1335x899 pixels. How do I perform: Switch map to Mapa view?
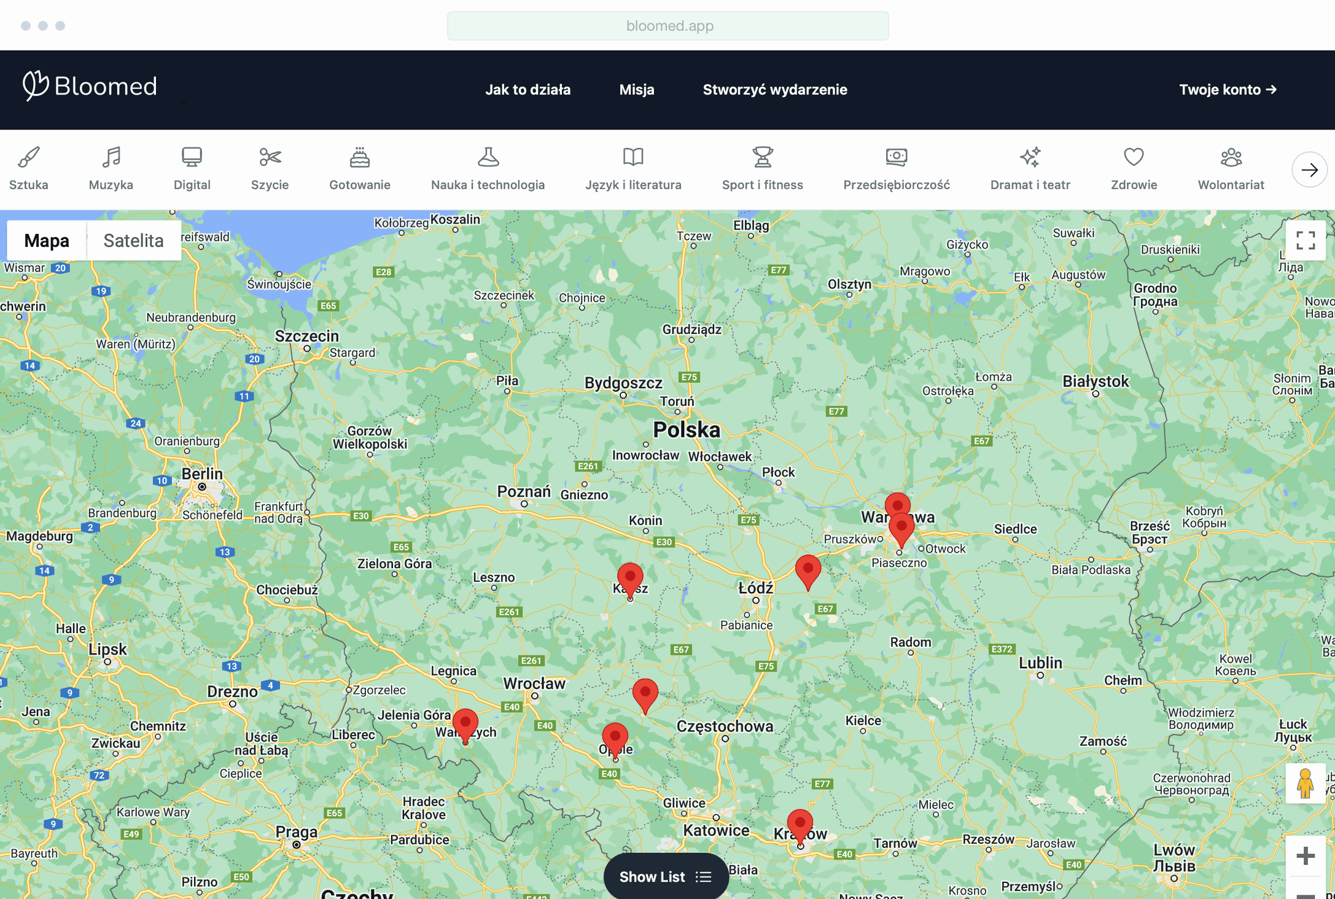[47, 241]
